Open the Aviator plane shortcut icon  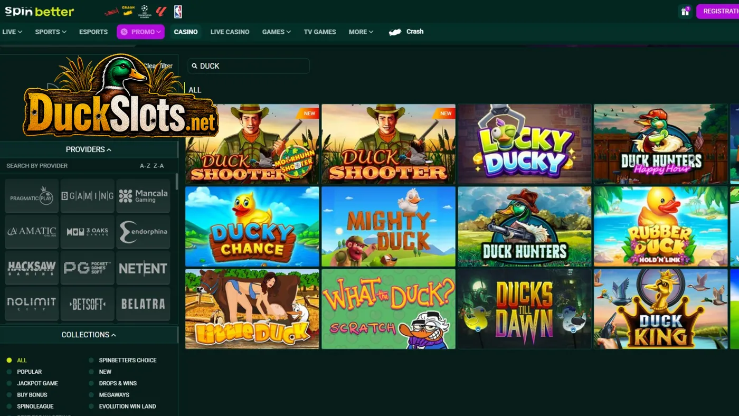tap(111, 12)
